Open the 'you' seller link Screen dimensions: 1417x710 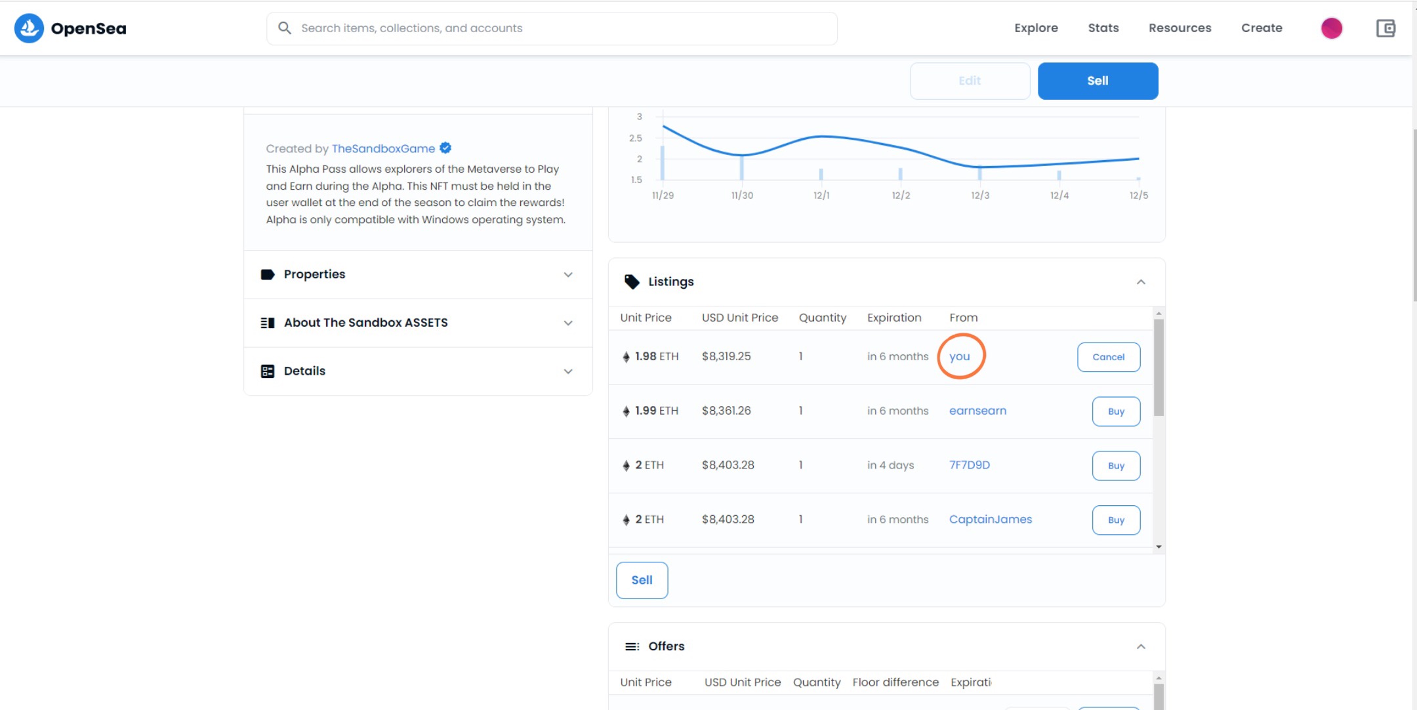coord(959,356)
